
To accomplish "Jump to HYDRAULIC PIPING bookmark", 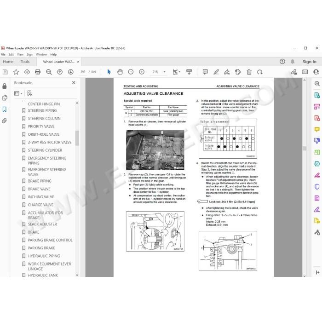I will click(44, 256).
